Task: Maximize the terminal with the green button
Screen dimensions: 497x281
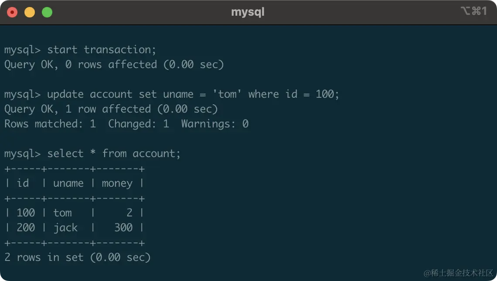Action: pos(47,12)
